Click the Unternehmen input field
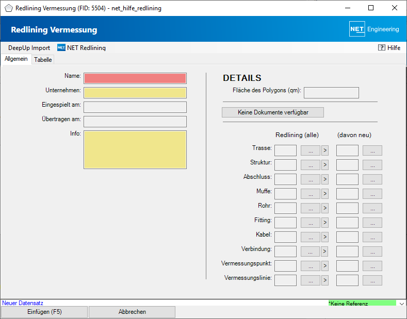Viewport: 407px width, 319px height. pos(135,93)
